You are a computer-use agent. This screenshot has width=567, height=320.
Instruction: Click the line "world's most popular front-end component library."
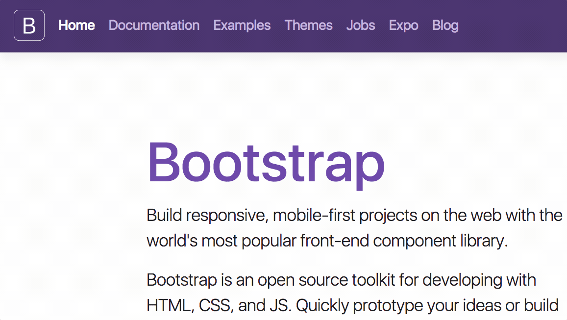tap(327, 241)
